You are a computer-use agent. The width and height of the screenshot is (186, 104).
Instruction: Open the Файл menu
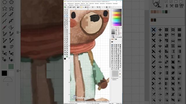coord(65,3)
